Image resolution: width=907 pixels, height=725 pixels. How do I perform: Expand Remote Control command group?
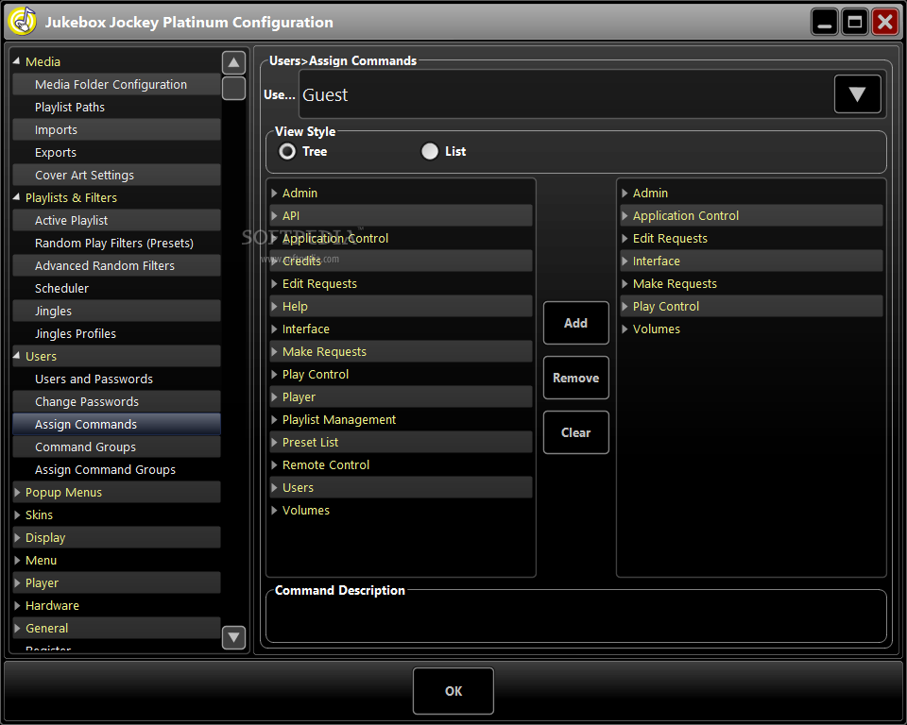click(275, 464)
